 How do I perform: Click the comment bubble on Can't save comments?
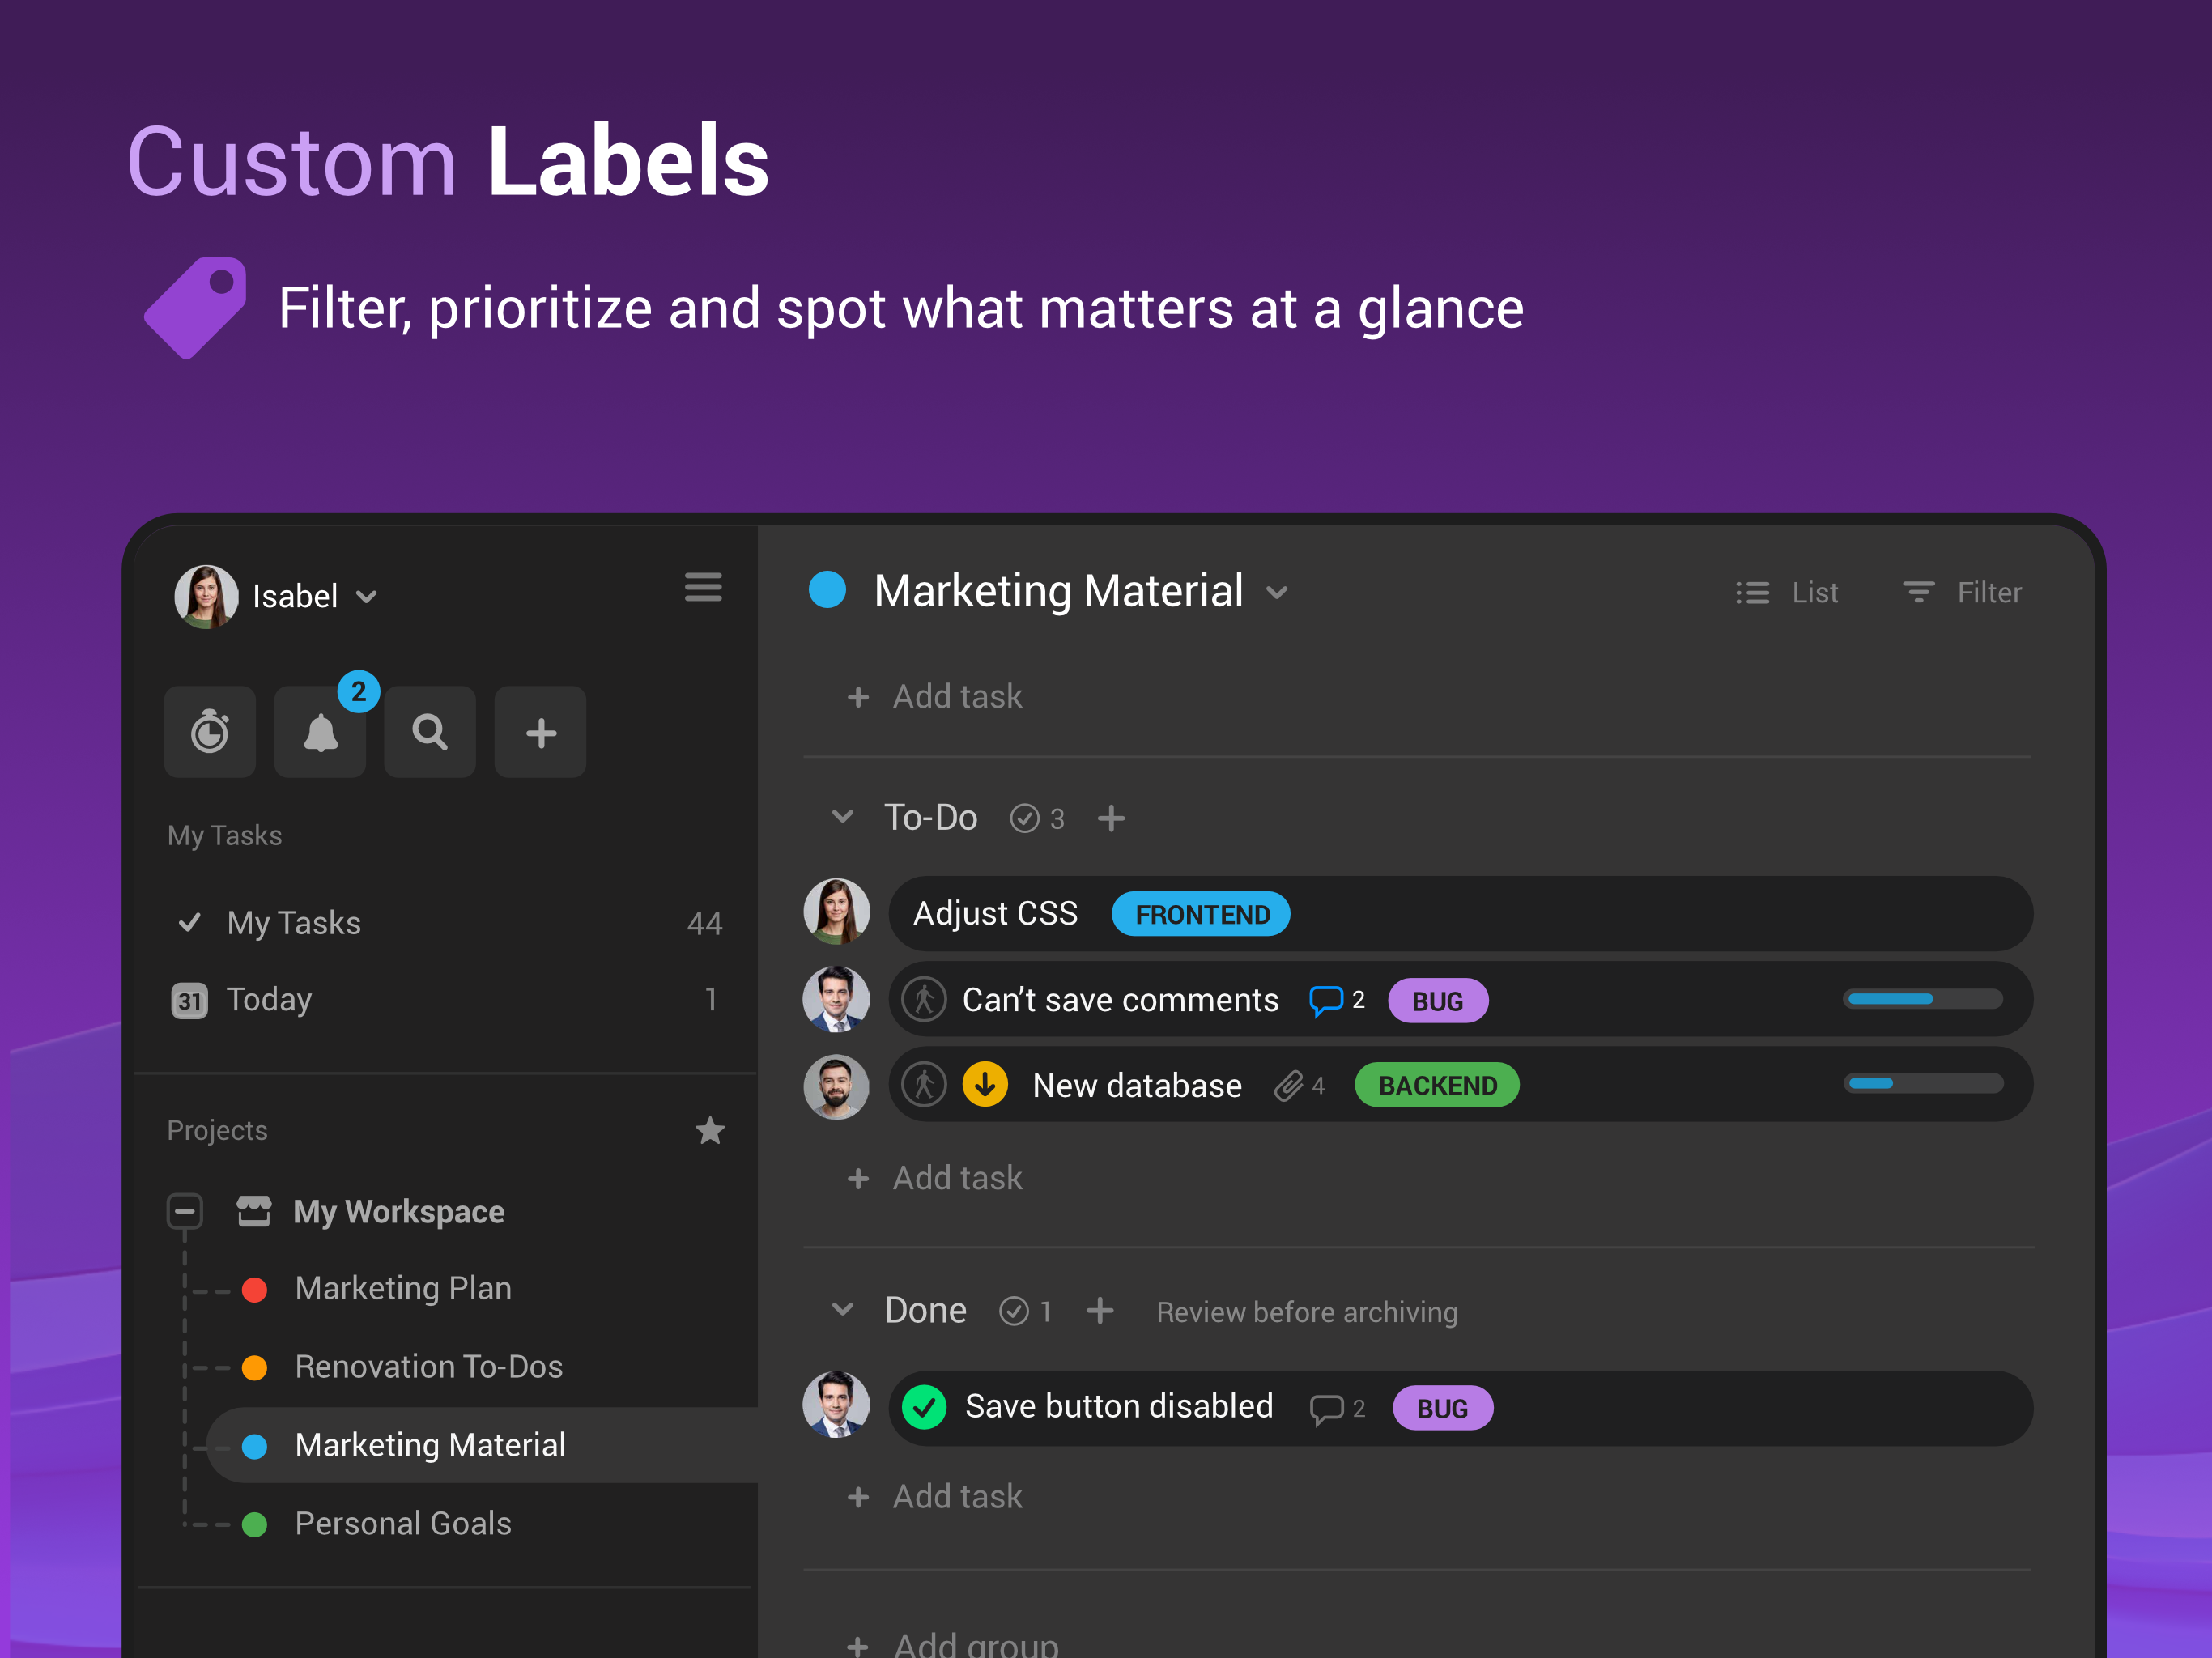click(x=1326, y=1000)
